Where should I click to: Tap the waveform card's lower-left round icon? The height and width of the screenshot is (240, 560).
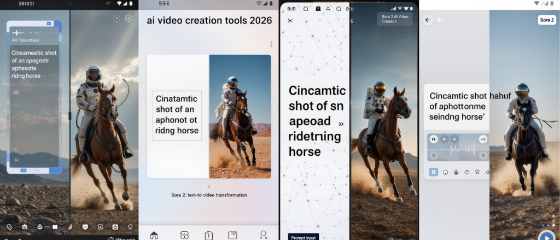(x=434, y=155)
